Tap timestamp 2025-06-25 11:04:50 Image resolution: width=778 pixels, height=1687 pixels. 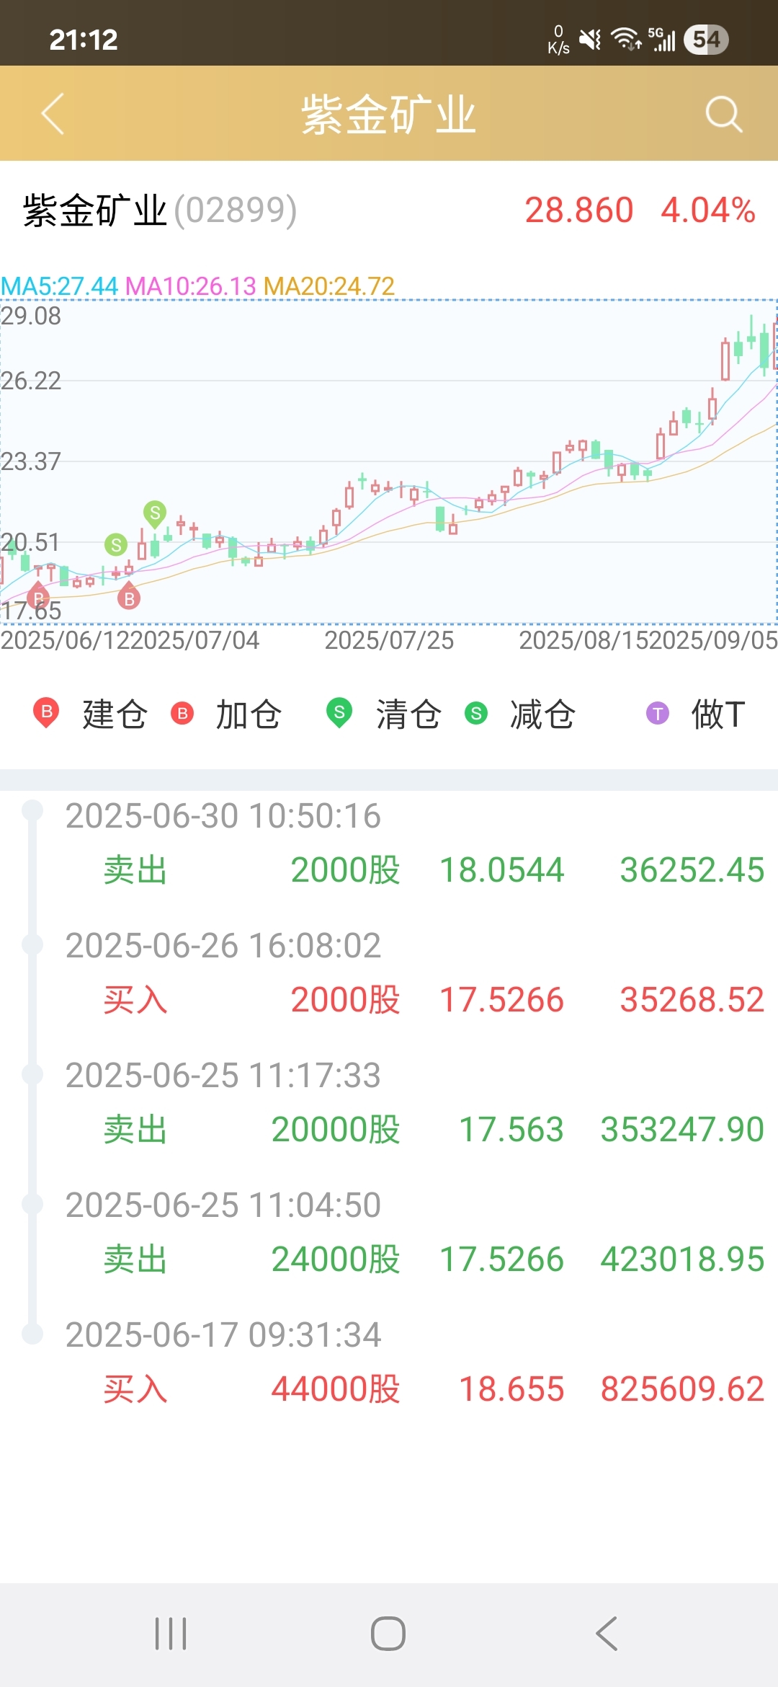point(223,1205)
